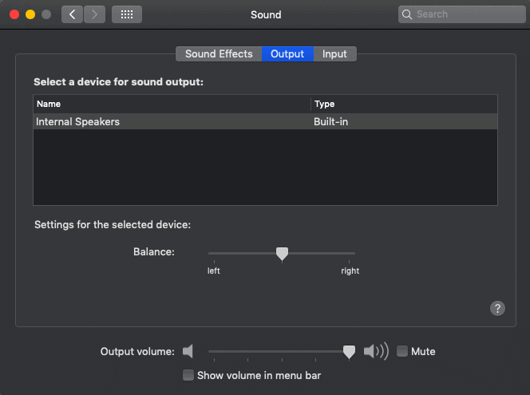
Task: Open the Input tab
Action: (334, 54)
